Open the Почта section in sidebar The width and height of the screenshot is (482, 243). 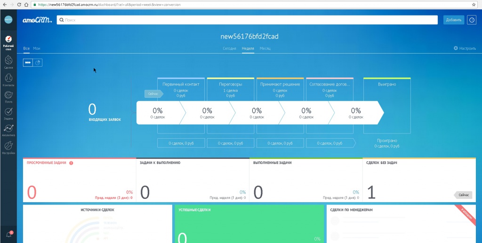pyautogui.click(x=8, y=97)
